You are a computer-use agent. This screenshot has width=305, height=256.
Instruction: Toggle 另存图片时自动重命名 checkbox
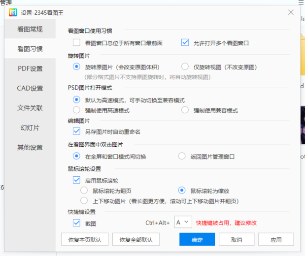coord(76,131)
